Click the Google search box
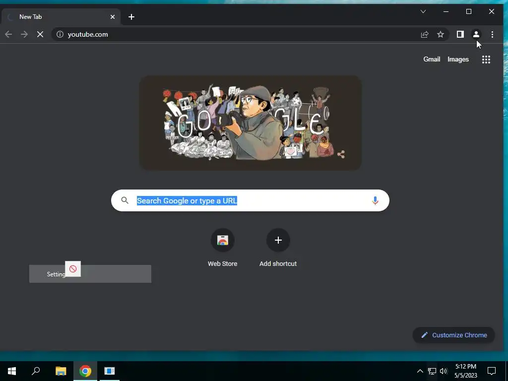 (250, 200)
